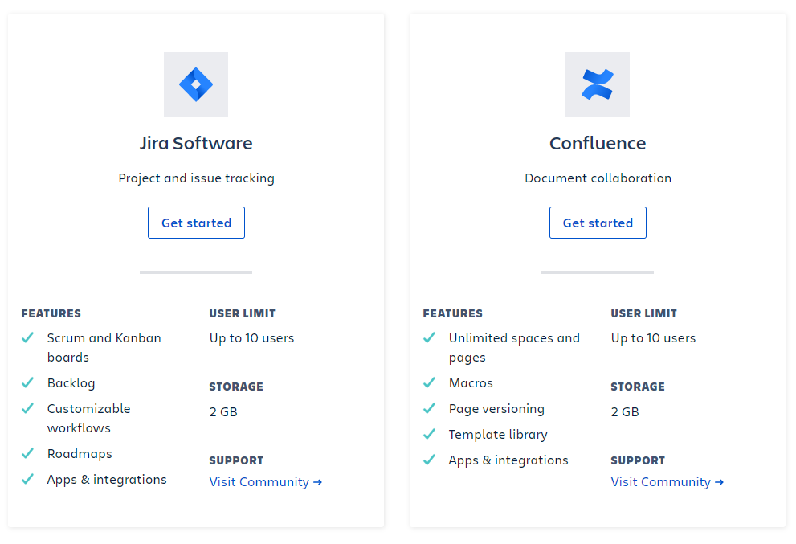Open Visit Community link in Confluence card

pyautogui.click(x=667, y=481)
